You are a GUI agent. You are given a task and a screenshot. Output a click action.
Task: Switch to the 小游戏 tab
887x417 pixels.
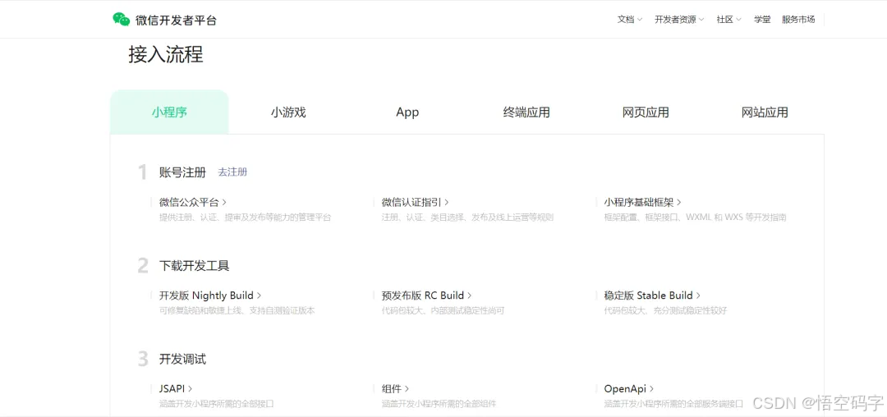point(288,112)
